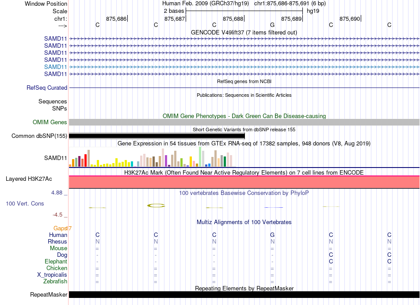Click the cyan bar in GTEx expression chart

(132, 164)
